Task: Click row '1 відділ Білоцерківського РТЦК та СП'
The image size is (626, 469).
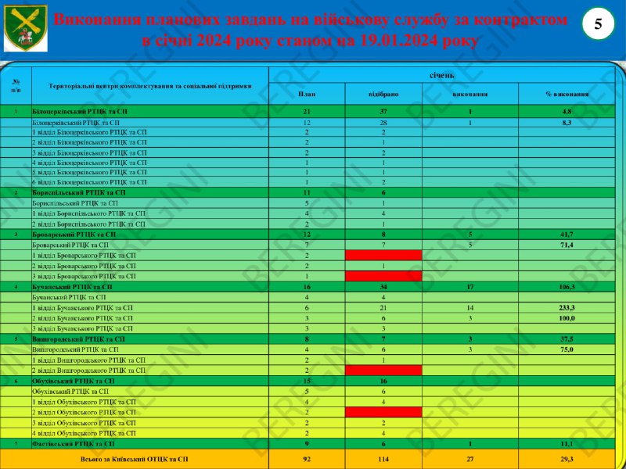Action: pyautogui.click(x=308, y=132)
